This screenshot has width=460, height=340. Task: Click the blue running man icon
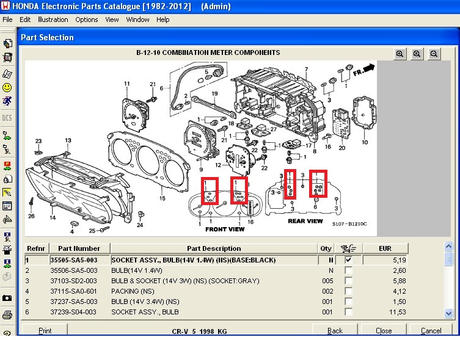7,101
